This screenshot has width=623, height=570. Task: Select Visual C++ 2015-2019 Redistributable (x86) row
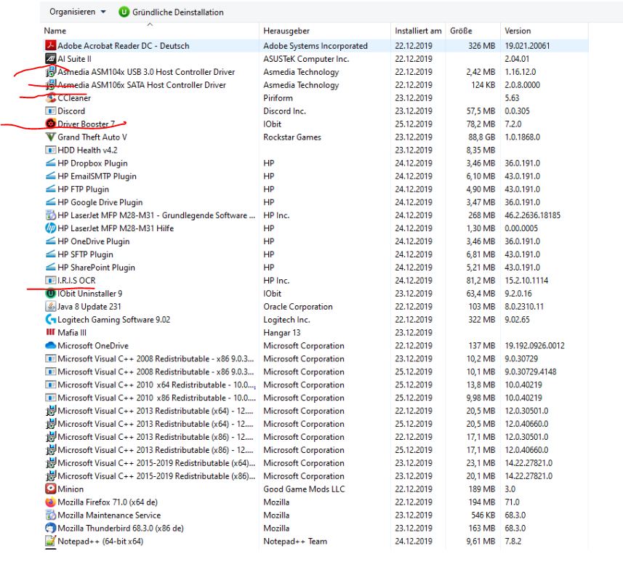315,476
